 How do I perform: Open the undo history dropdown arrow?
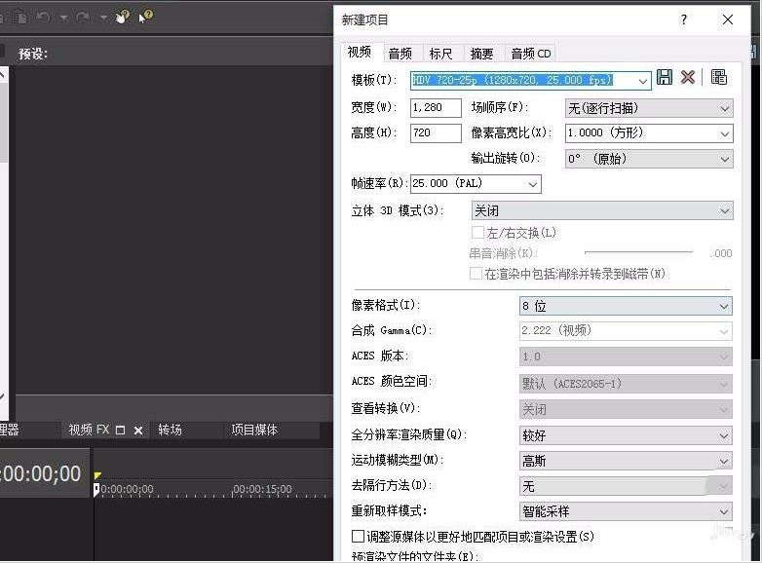pos(63,18)
